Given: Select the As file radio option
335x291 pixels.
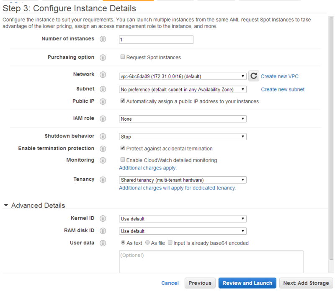Looking at the screenshot, I should pos(147,243).
